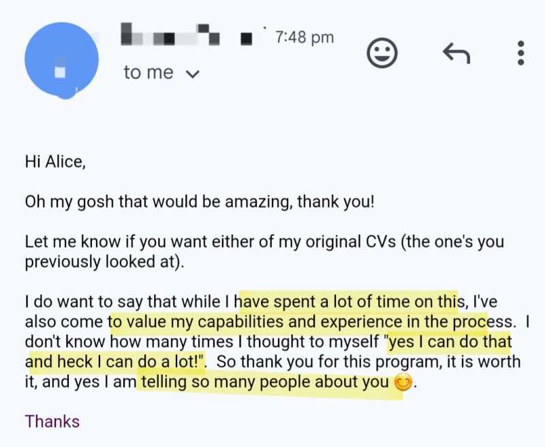The image size is (545, 447).
Task: Tap the sender's blue avatar circle
Action: pyautogui.click(x=61, y=60)
